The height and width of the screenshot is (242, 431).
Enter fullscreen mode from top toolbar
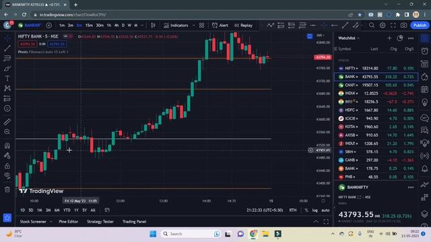pos(393,26)
